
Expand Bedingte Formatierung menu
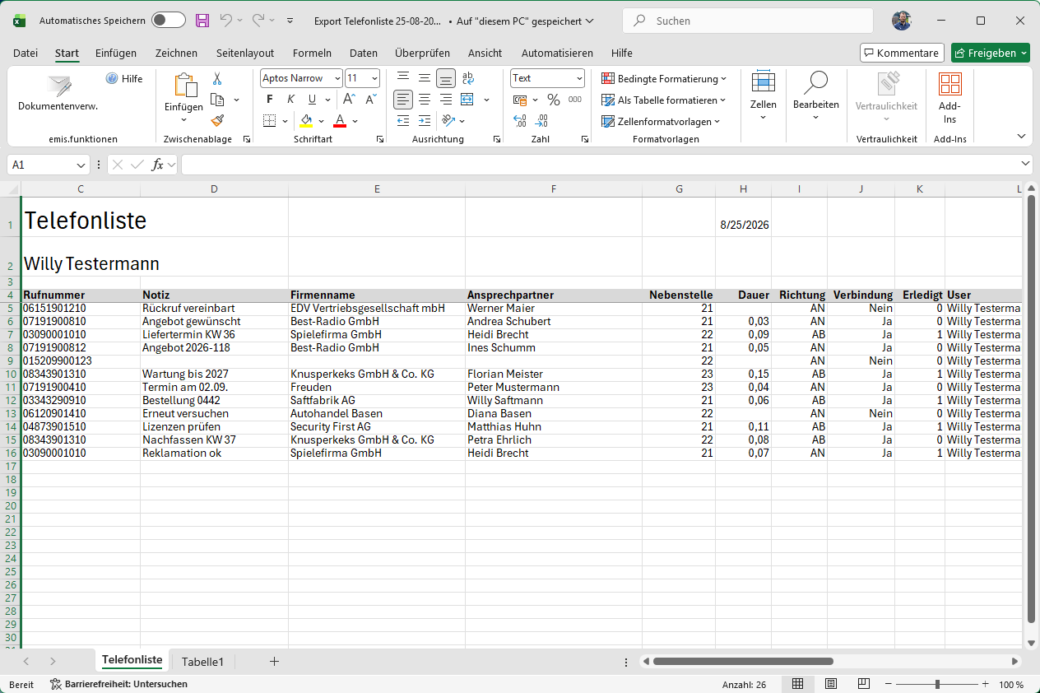pyautogui.click(x=664, y=79)
